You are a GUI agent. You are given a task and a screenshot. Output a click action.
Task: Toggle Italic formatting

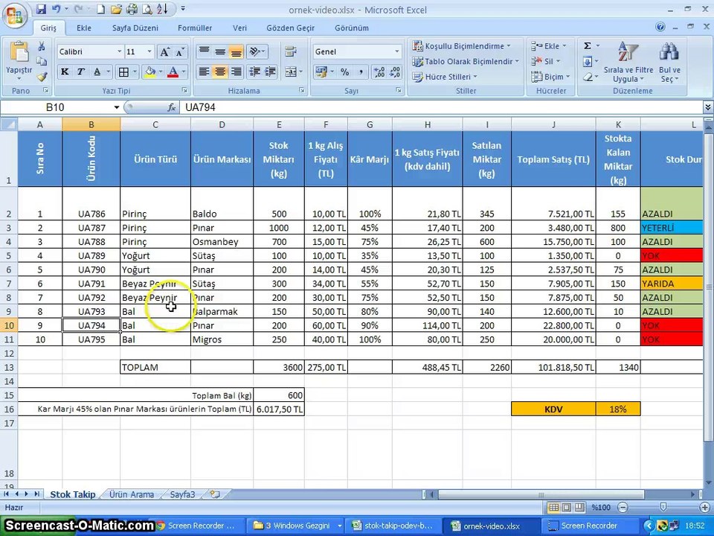[80, 71]
